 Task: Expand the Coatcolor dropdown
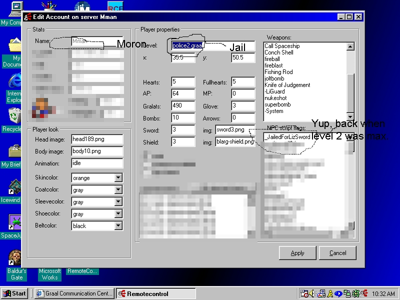(x=118, y=190)
